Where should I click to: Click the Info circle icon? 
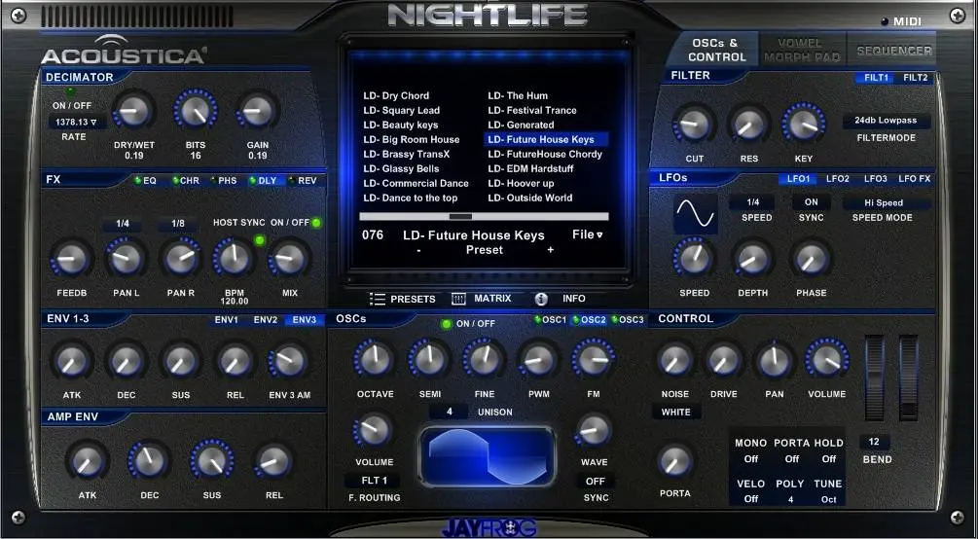541,299
